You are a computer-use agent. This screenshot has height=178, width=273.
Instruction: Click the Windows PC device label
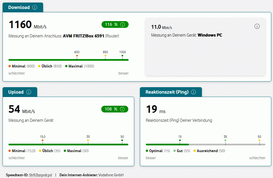[x=210, y=35]
